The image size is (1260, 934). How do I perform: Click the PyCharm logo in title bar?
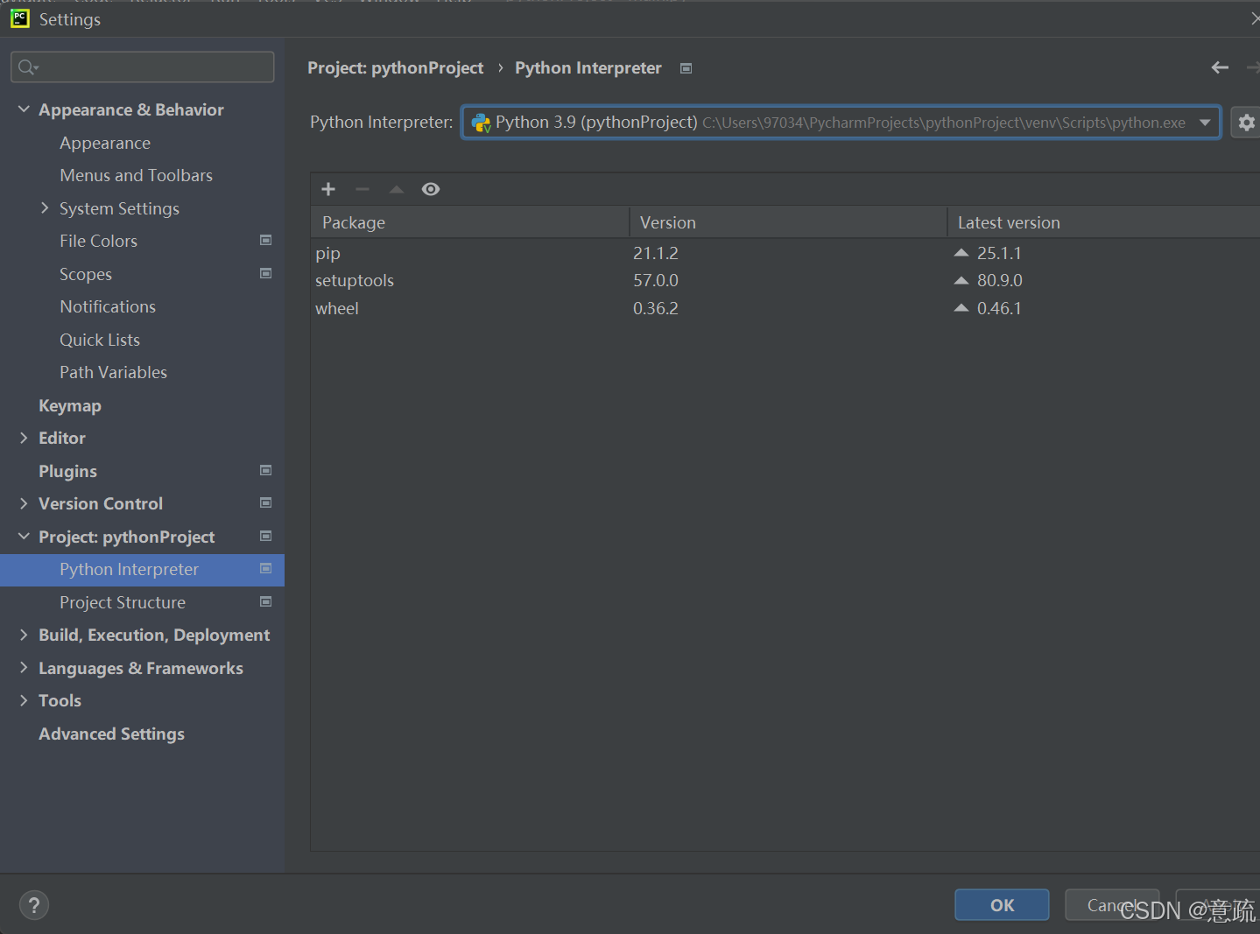tap(20, 18)
